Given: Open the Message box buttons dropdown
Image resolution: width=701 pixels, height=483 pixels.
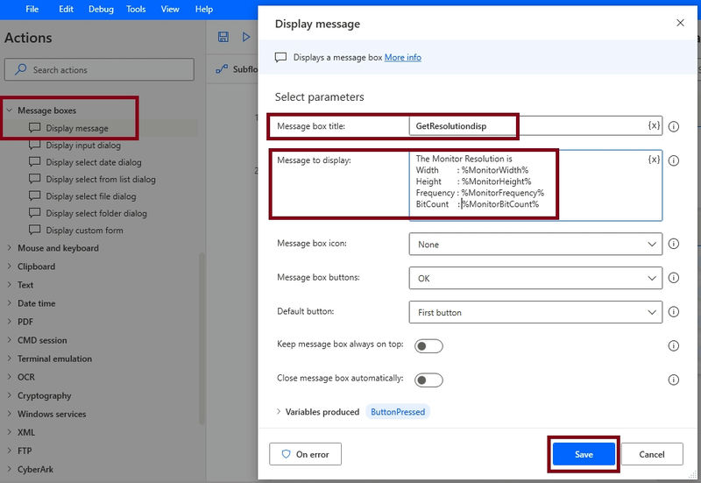Looking at the screenshot, I should pyautogui.click(x=535, y=278).
